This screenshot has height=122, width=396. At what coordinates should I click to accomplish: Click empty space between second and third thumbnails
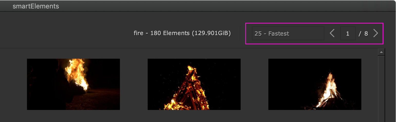click(254, 84)
